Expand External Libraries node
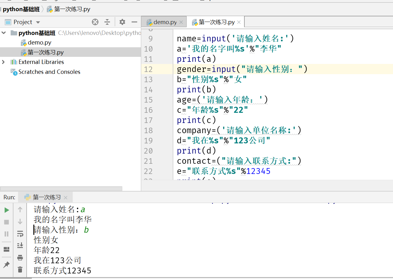This screenshot has height=279, width=393. pyautogui.click(x=4, y=62)
